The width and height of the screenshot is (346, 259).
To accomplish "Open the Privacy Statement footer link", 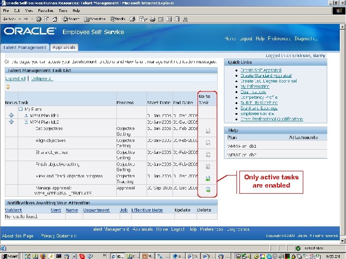I will [x=59, y=236].
